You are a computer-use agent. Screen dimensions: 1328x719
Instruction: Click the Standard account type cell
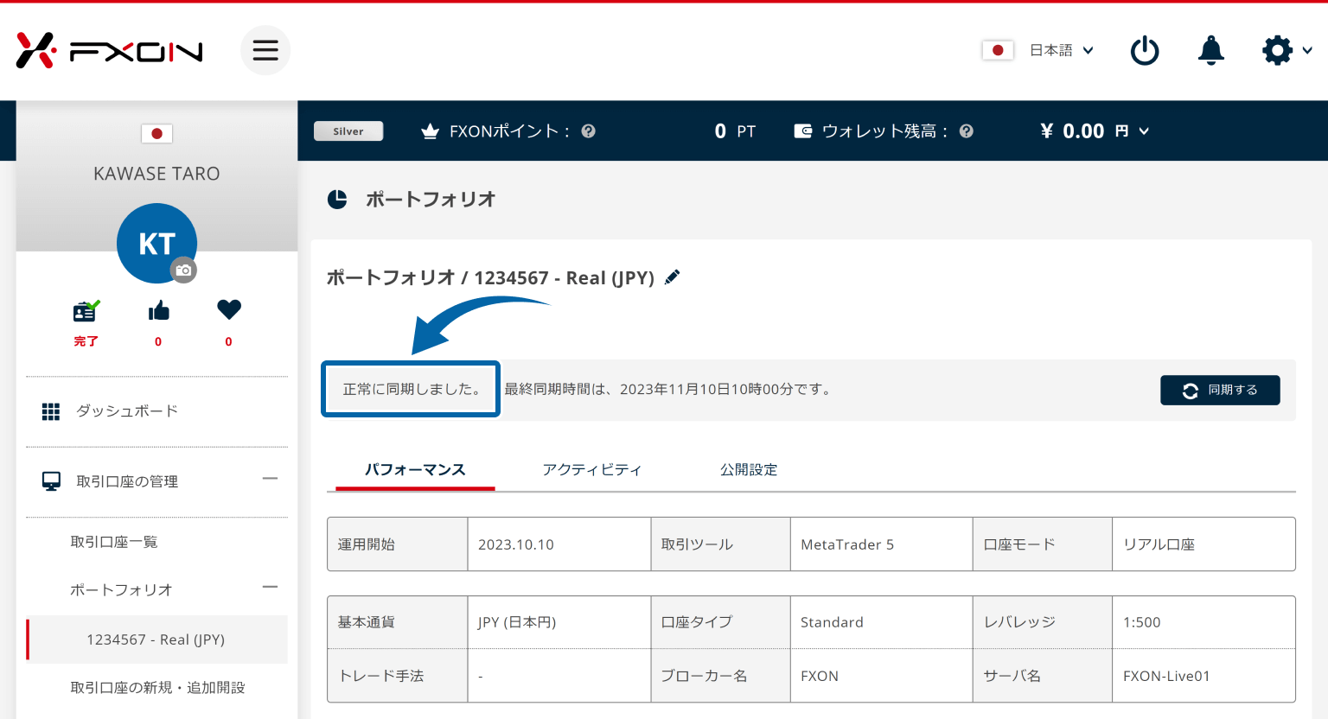click(x=882, y=622)
